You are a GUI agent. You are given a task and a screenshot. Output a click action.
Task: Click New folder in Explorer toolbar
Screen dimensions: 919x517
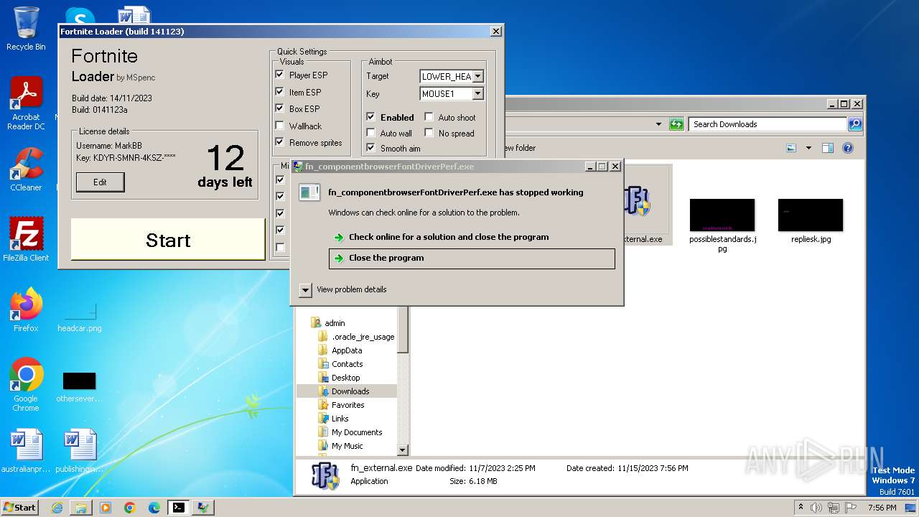[520, 148]
